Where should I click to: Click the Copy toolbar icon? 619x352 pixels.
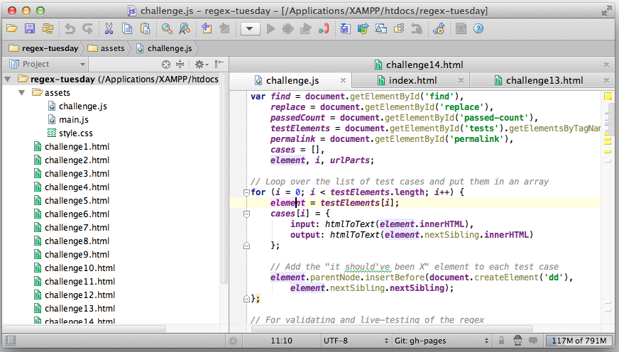point(127,29)
